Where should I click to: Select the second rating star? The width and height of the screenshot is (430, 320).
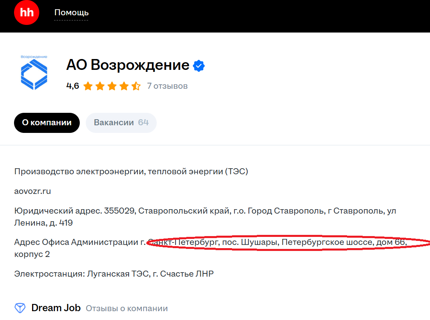tap(99, 86)
